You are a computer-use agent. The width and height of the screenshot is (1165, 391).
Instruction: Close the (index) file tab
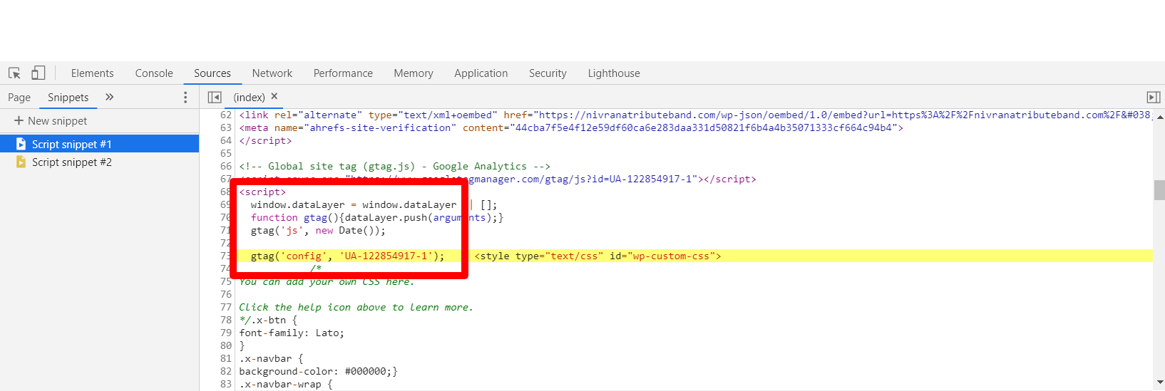(x=274, y=96)
